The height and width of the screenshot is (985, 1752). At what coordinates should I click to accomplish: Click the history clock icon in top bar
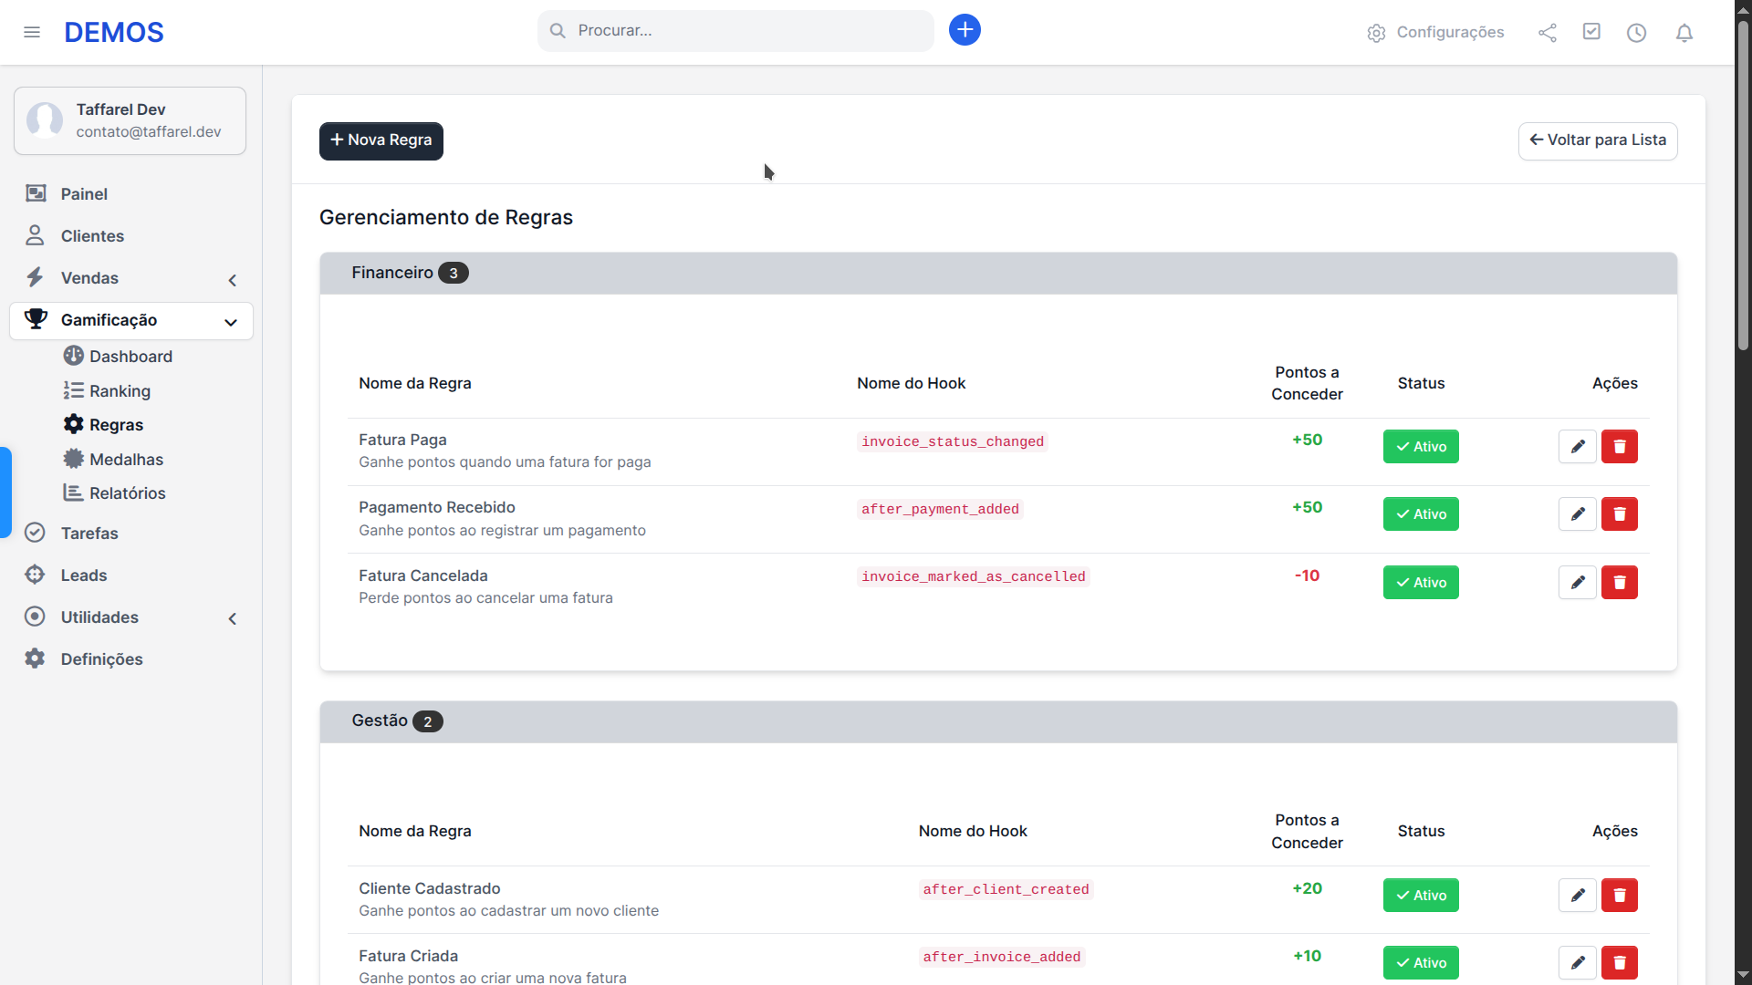[1636, 32]
